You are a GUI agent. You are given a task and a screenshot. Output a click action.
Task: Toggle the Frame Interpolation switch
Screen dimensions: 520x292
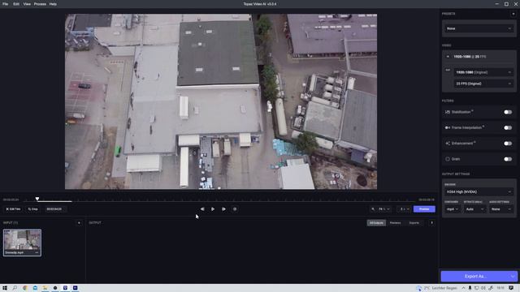(508, 128)
